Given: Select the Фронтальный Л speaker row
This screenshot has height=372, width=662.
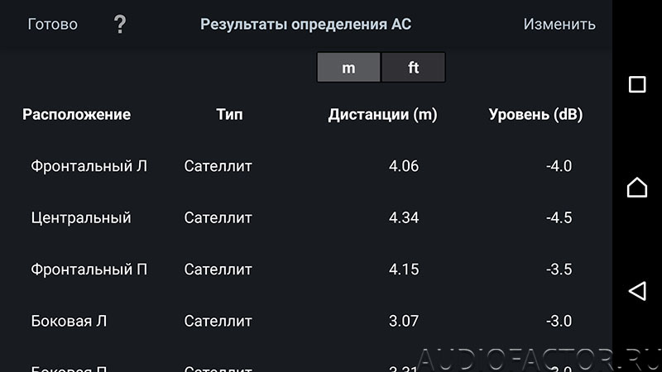Looking at the screenshot, I should click(306, 166).
